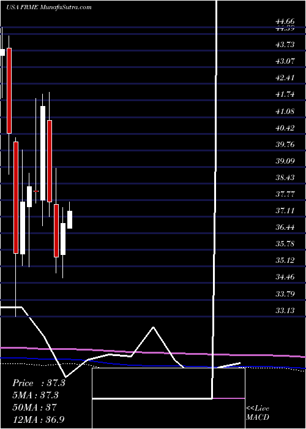Click the 35.12 price axis label
Screen dimensions: 306x429
[x=285, y=260]
